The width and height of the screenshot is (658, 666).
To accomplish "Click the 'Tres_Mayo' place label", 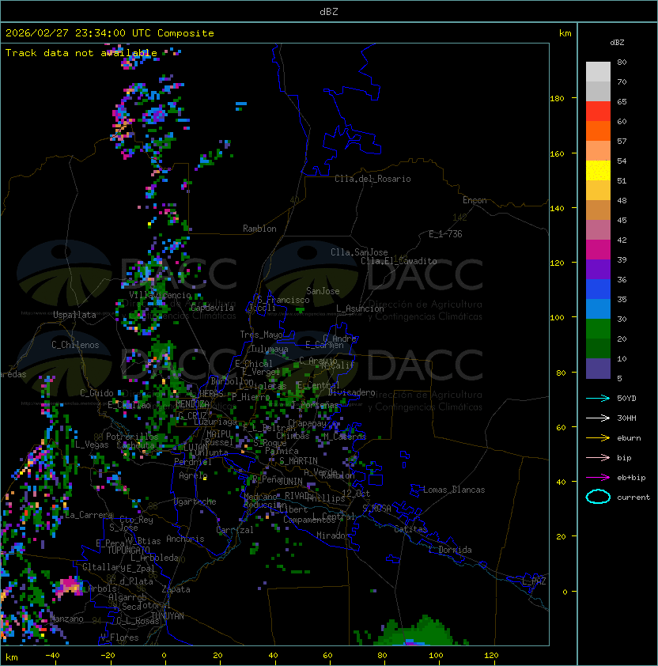I will tap(261, 335).
